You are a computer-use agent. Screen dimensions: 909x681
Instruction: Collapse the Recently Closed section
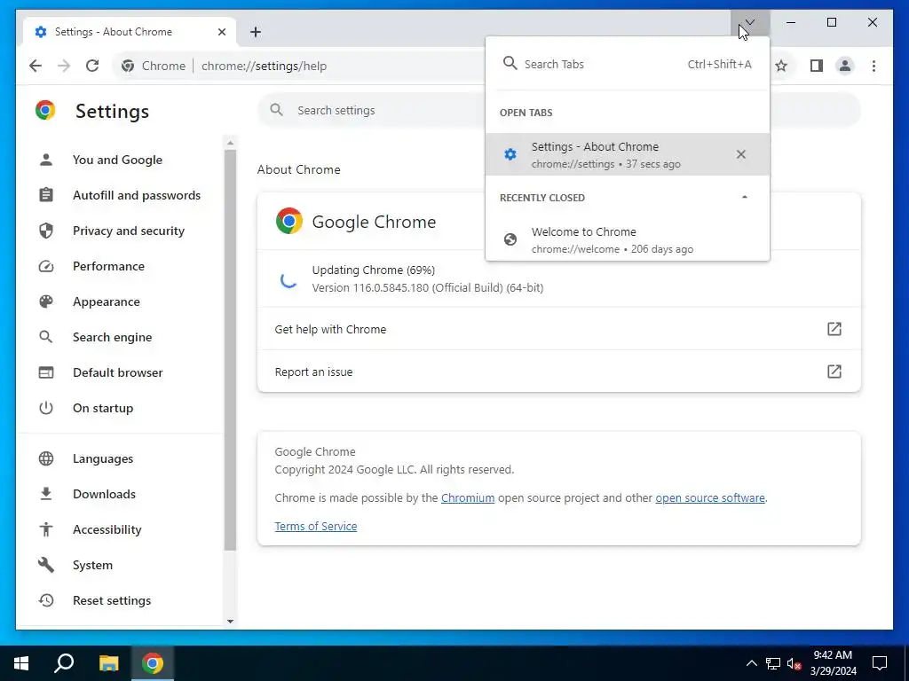(745, 198)
